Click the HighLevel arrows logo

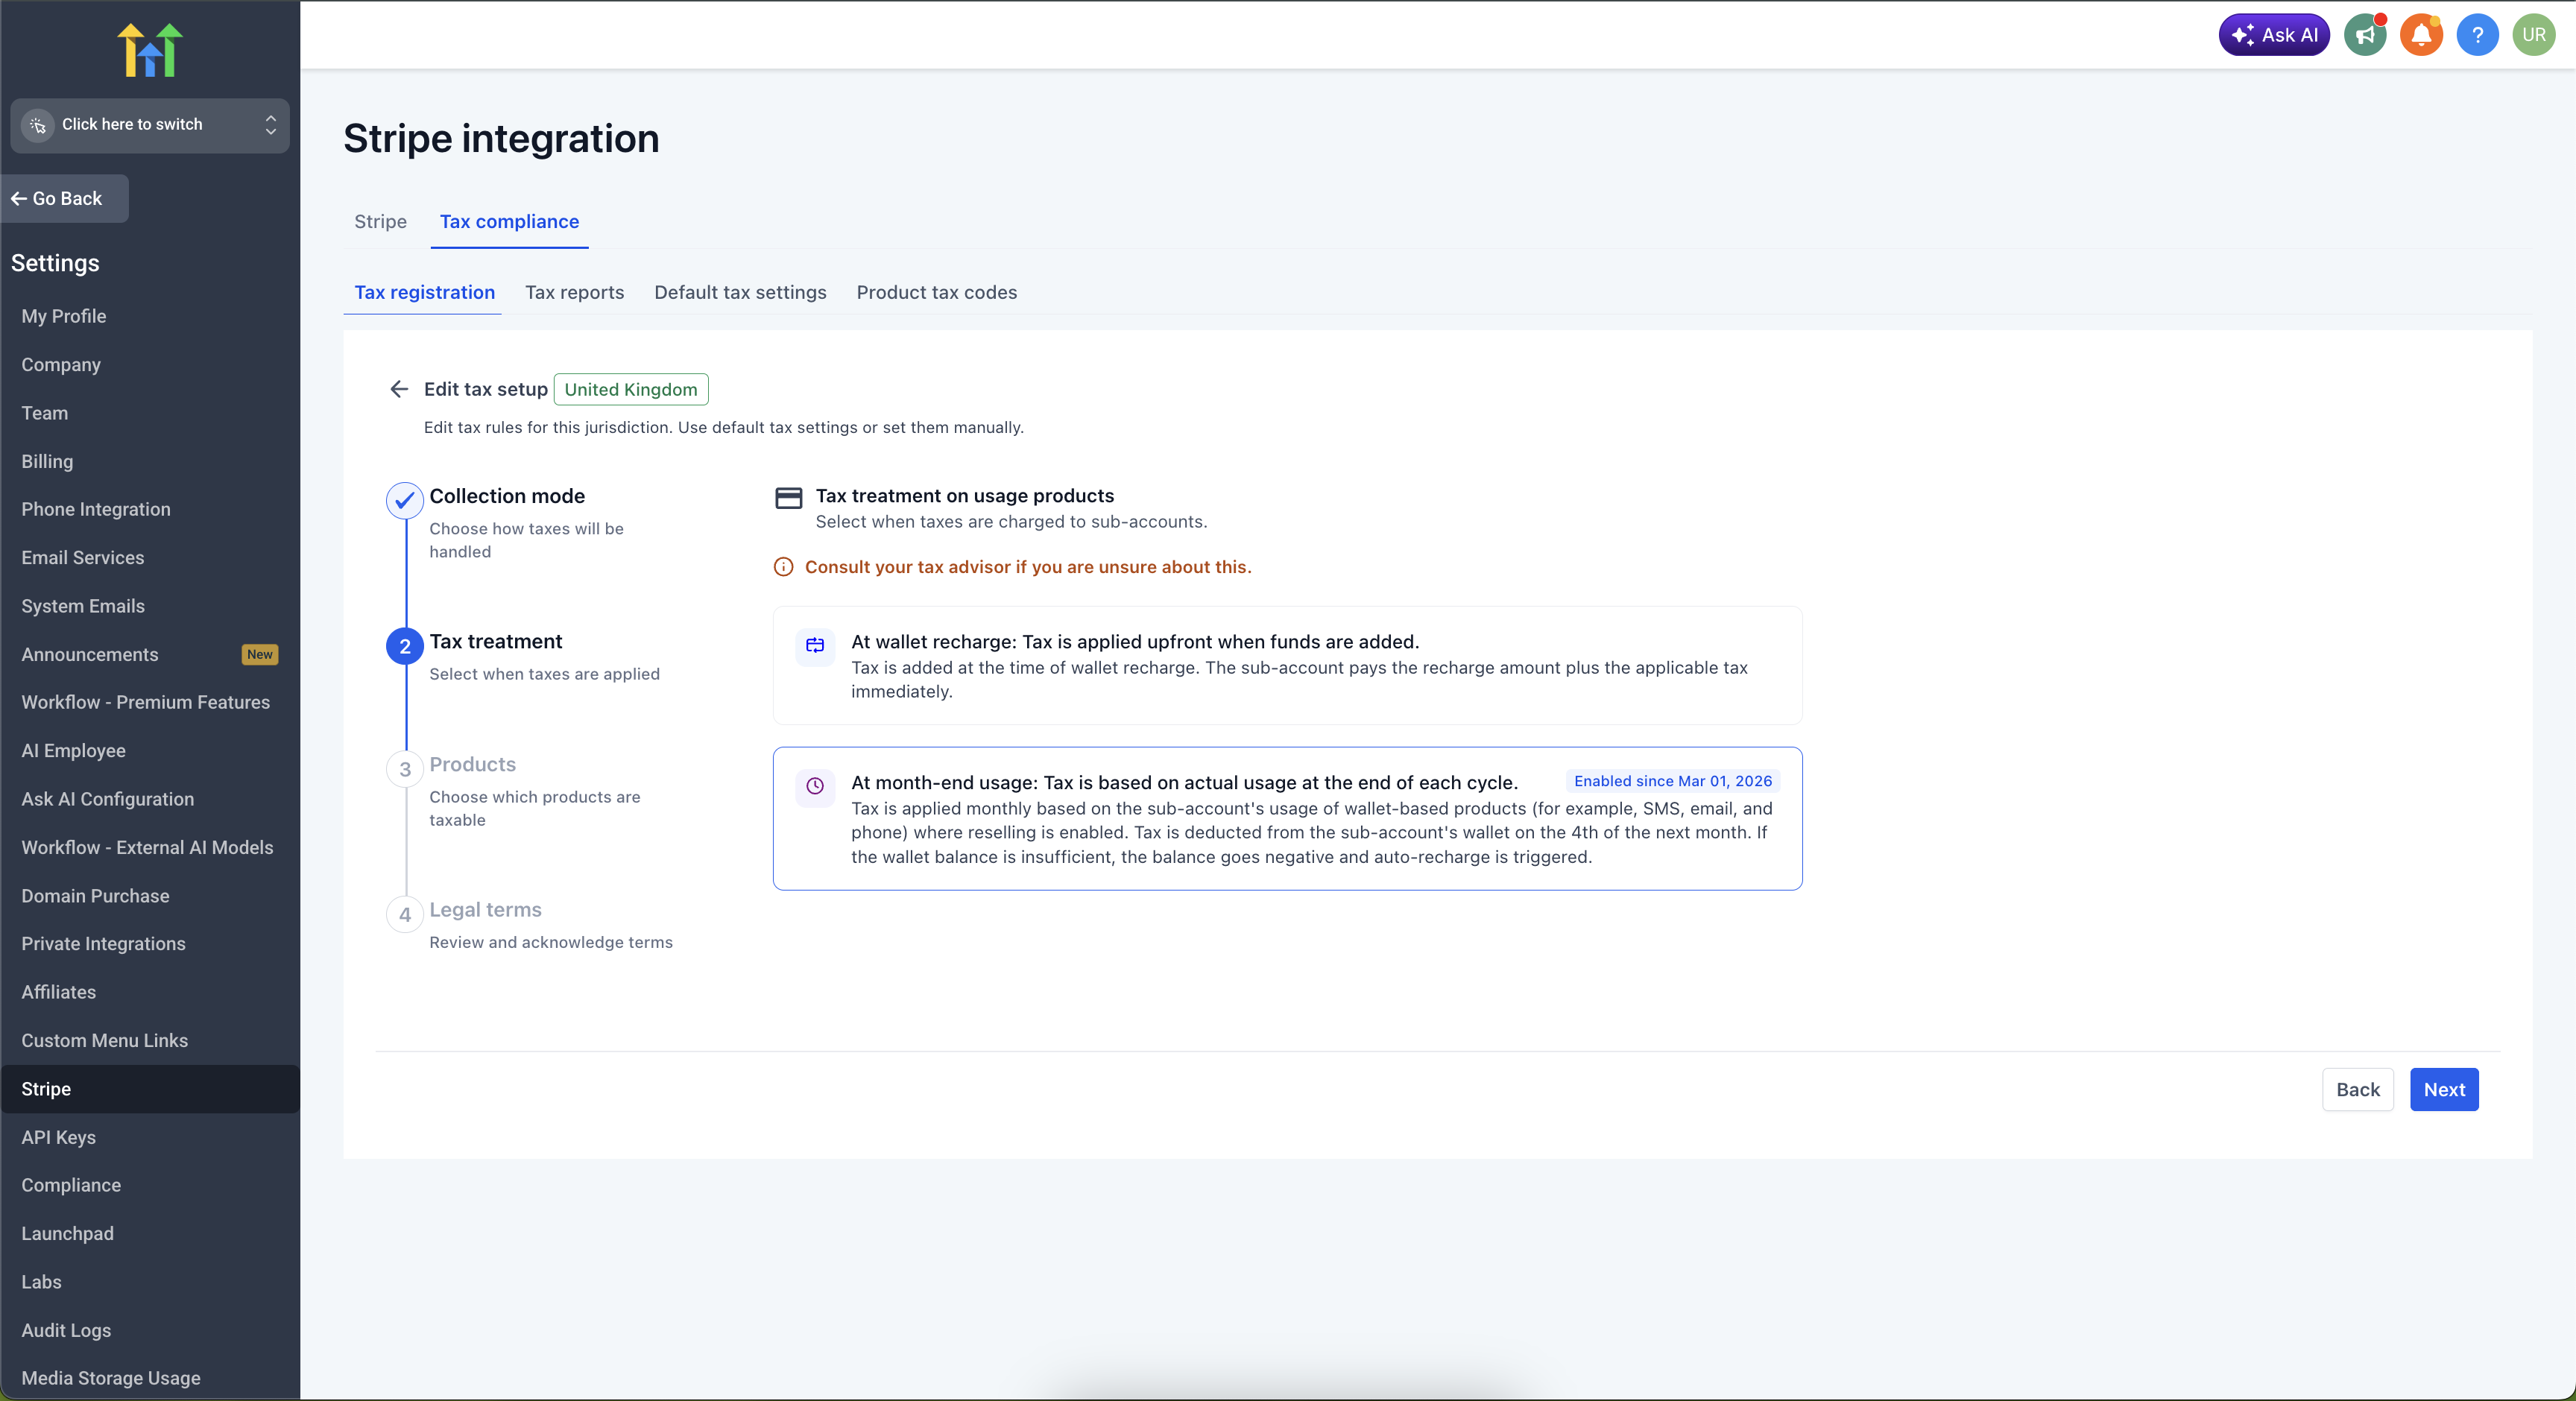coord(150,50)
